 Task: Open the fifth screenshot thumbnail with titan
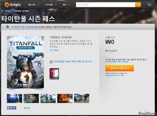click(x=82, y=98)
